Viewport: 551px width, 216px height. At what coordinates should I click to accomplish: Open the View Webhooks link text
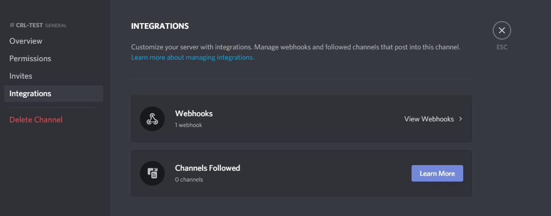click(429, 119)
